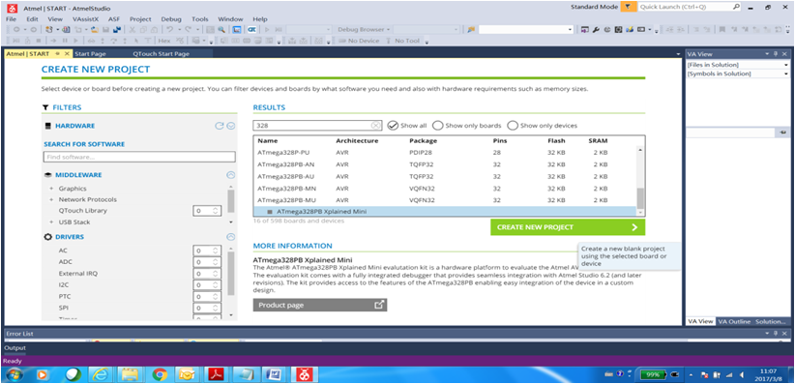Open the Debug menu
The width and height of the screenshot is (795, 384).
tap(171, 18)
